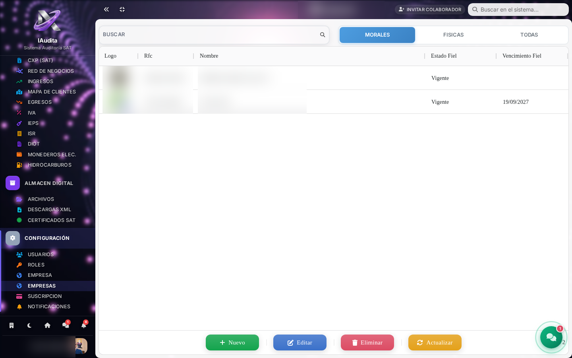Toggle dark mode moon icon
Screen dimensions: 572x358
29,325
